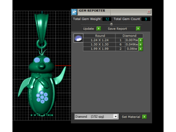Click the Update button
The width and height of the screenshot is (176, 132).
[x=89, y=29]
